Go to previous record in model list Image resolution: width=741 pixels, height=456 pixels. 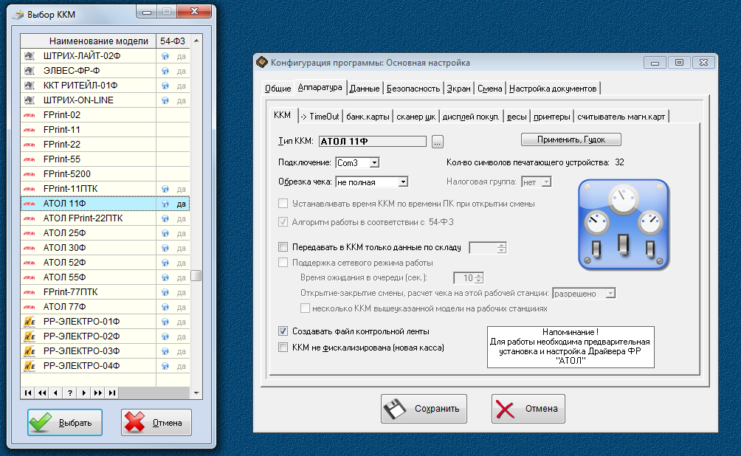click(x=56, y=393)
